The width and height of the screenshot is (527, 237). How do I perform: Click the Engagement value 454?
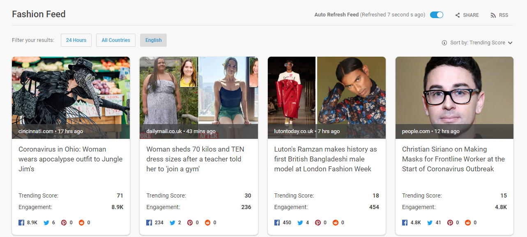[374, 207]
